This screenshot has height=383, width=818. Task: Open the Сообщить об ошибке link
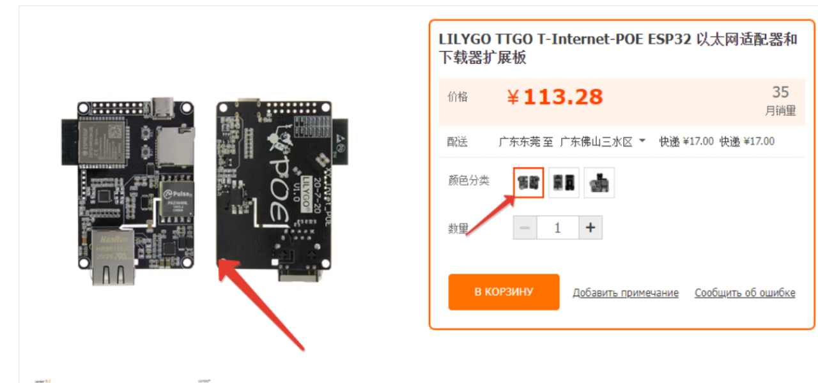coord(745,293)
